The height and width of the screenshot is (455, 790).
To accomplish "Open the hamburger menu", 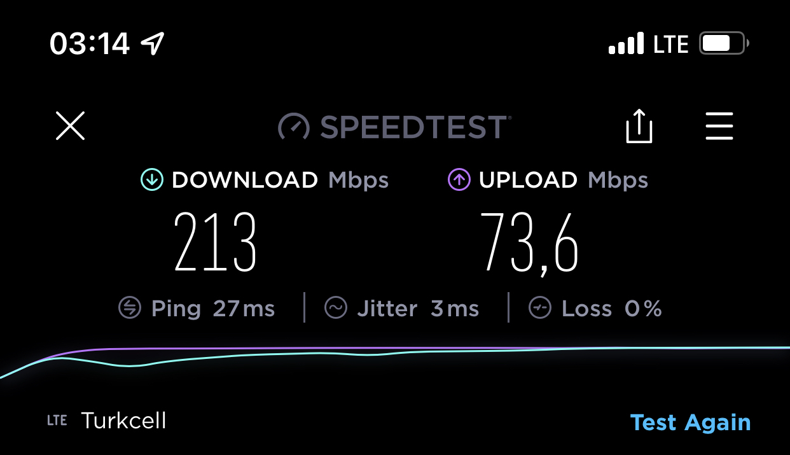I will [719, 126].
